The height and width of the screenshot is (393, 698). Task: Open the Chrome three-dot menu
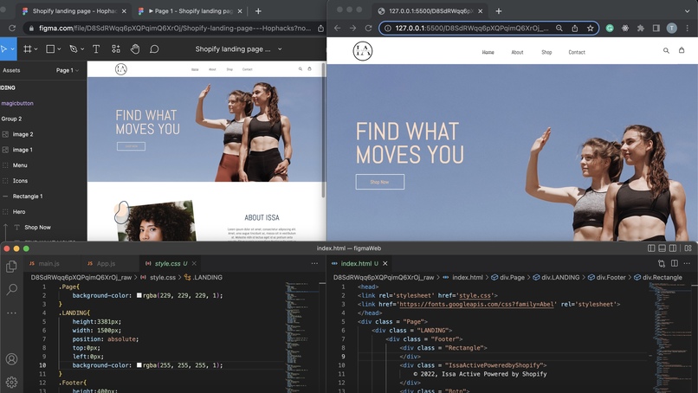(688, 28)
